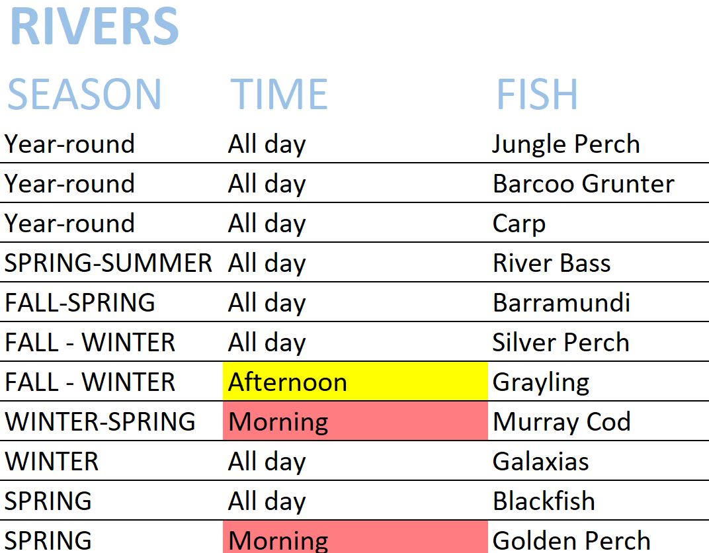Select the FISH column header
This screenshot has width=709, height=553.
[537, 94]
